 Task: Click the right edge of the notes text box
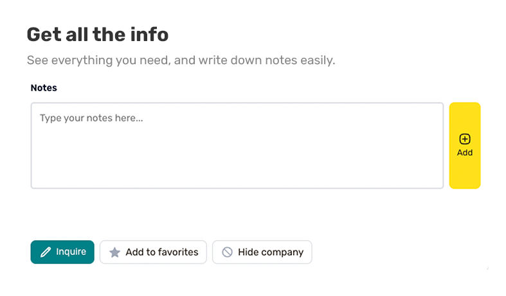pos(440,146)
